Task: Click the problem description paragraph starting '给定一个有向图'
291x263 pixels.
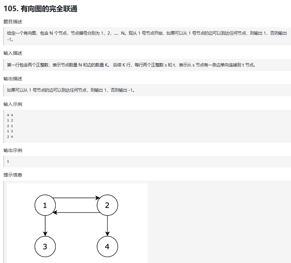Action: click(x=147, y=36)
